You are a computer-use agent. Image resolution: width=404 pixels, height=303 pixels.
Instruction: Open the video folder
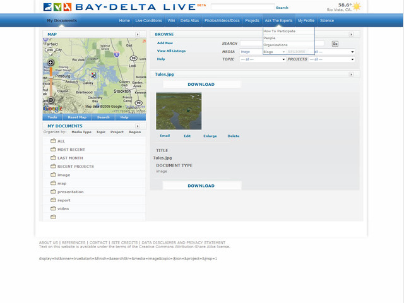[x=63, y=209]
